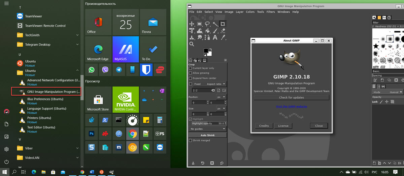Click the Auto Shrink button
Screen dimensions: 404x176
pos(208,135)
